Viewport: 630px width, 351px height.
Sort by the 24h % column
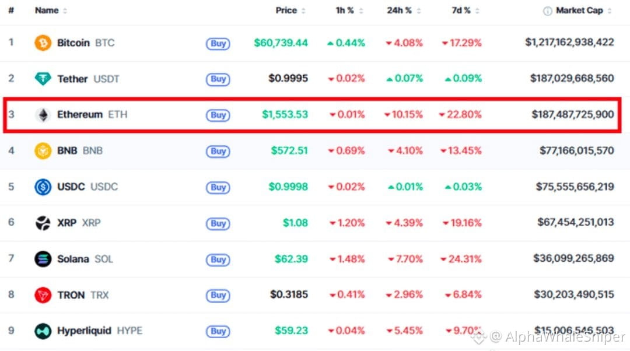[404, 10]
